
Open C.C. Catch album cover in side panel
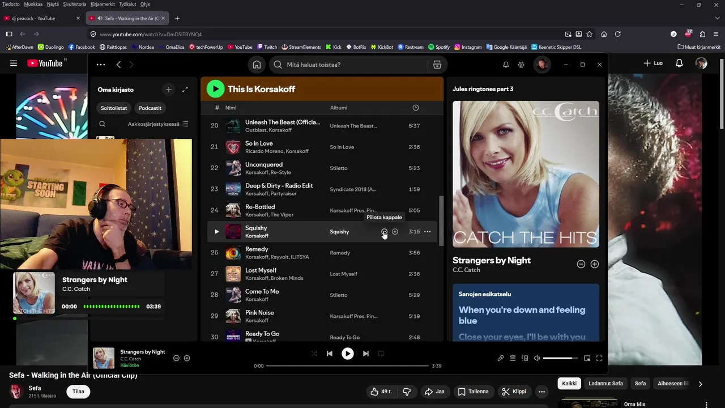[526, 174]
